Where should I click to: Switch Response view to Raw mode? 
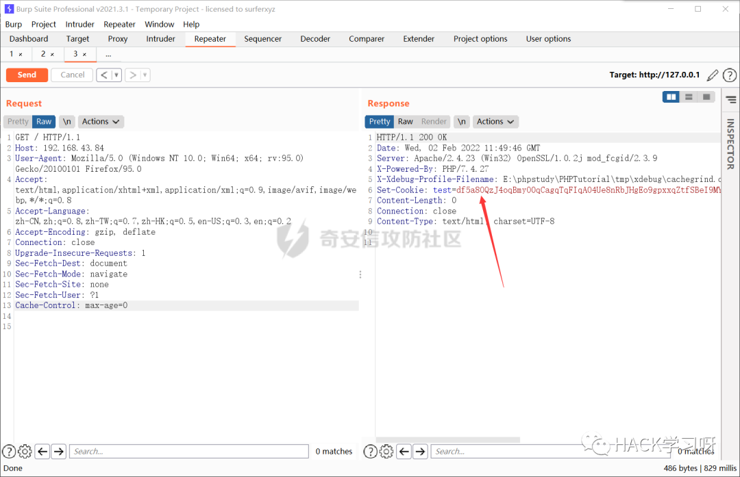(x=407, y=121)
